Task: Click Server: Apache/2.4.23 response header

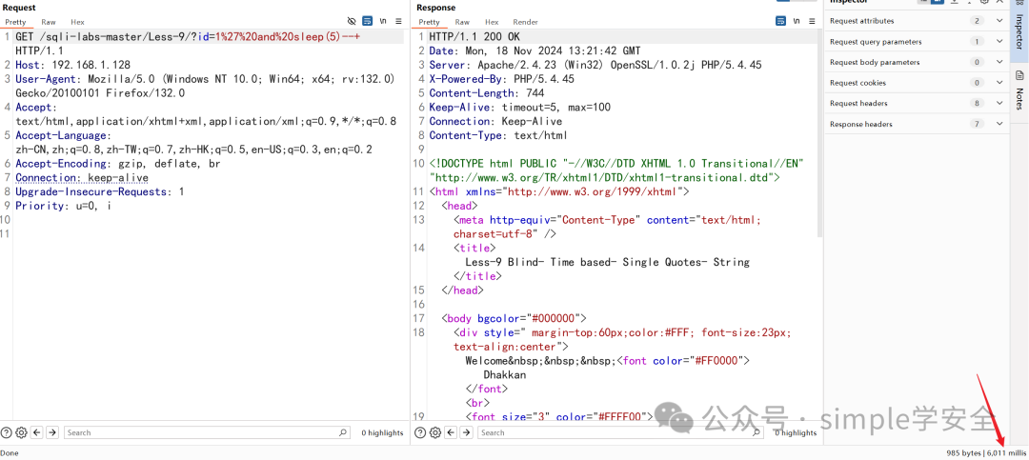Action: tap(595, 65)
